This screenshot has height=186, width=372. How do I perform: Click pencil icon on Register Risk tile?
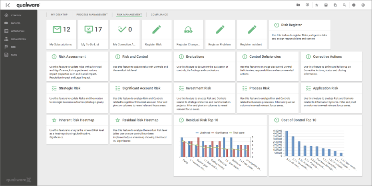pos(156,29)
